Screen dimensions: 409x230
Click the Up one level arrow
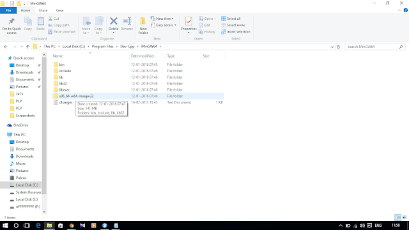pyautogui.click(x=27, y=47)
